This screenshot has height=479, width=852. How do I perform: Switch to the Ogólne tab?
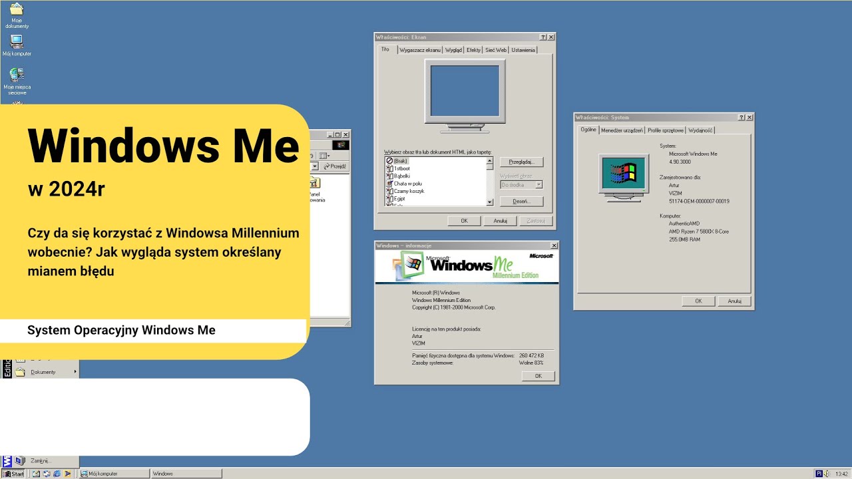click(588, 130)
